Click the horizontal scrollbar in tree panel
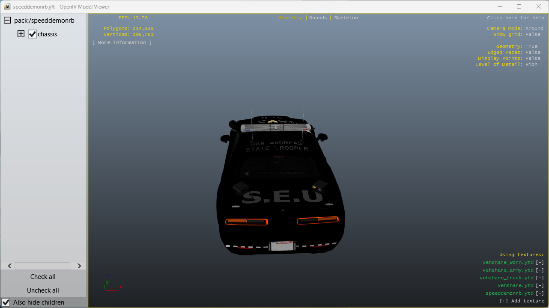The image size is (549, 308). tap(43, 266)
